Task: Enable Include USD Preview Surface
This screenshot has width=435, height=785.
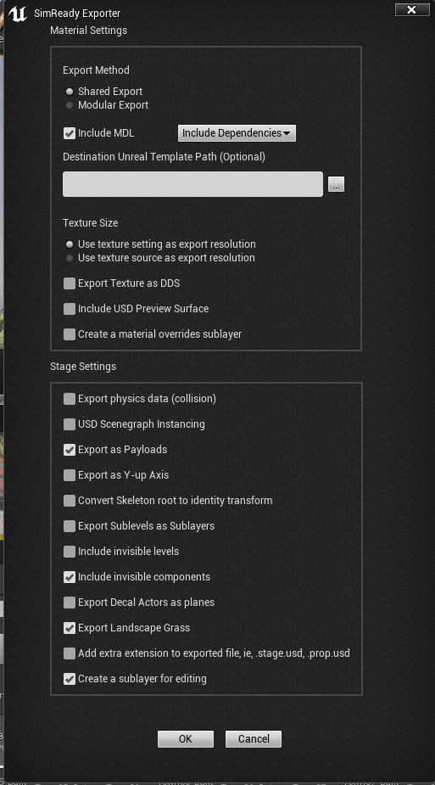Action: (x=70, y=309)
